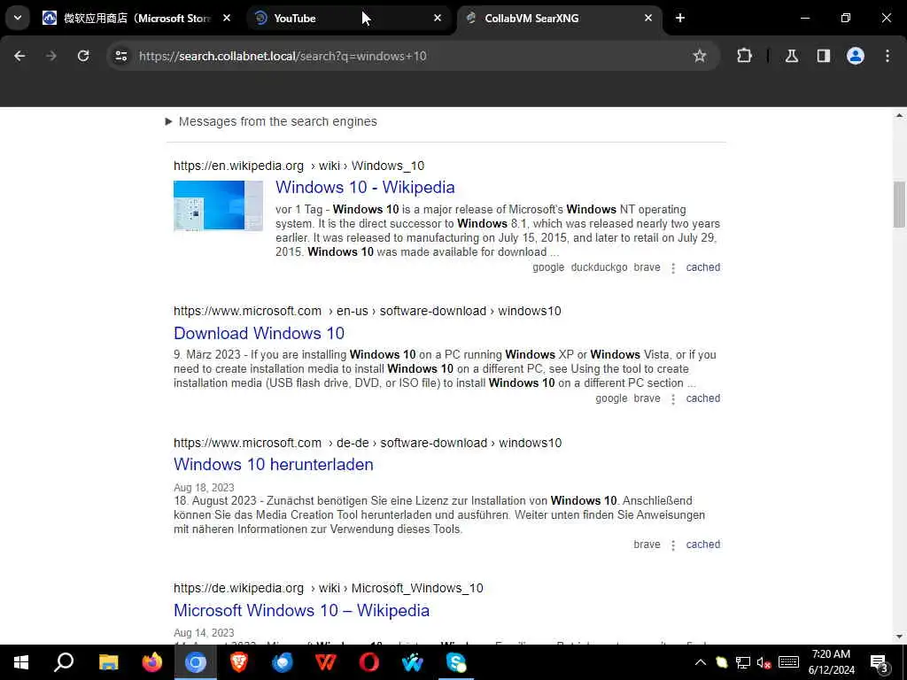Expand Messages from the search engines
The height and width of the screenshot is (680, 907).
tap(271, 121)
